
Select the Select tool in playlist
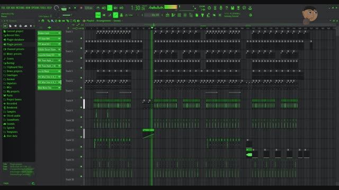(71, 21)
